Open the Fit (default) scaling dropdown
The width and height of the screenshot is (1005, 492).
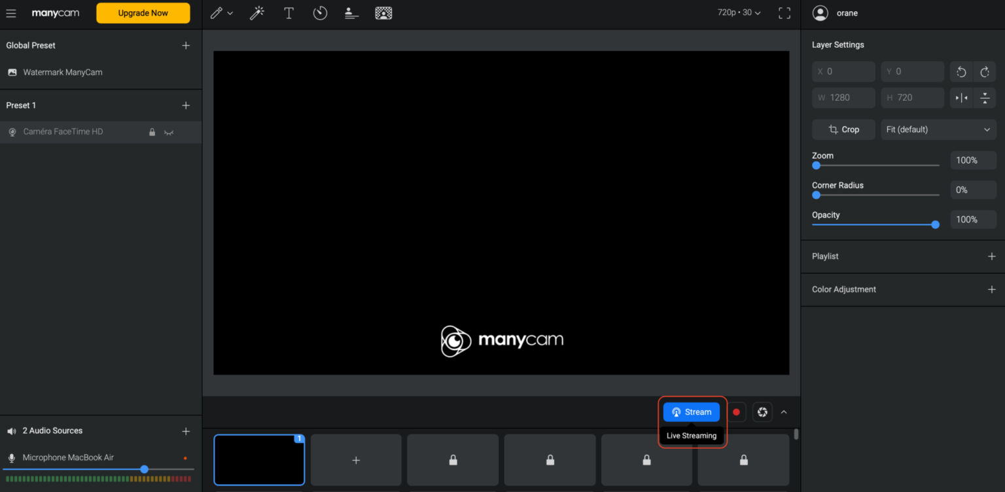pos(938,129)
